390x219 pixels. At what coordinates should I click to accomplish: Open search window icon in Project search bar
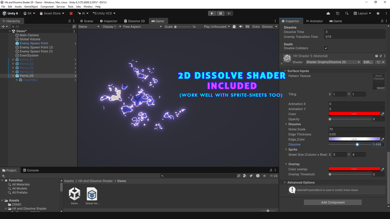pyautogui.click(x=239, y=176)
